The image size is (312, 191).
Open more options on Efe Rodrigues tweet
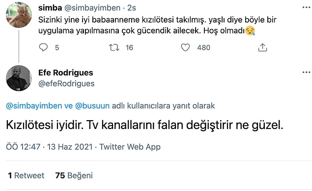coord(306,72)
